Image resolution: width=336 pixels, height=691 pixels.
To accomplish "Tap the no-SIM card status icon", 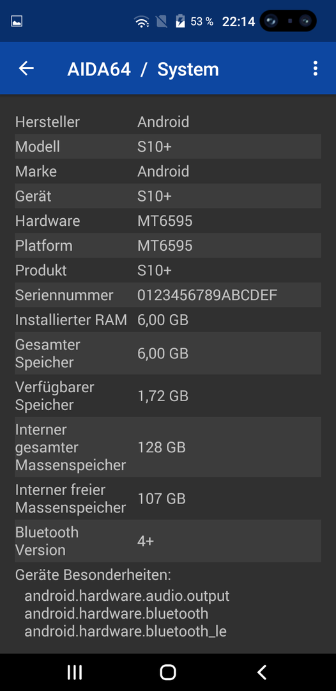I will (x=162, y=21).
